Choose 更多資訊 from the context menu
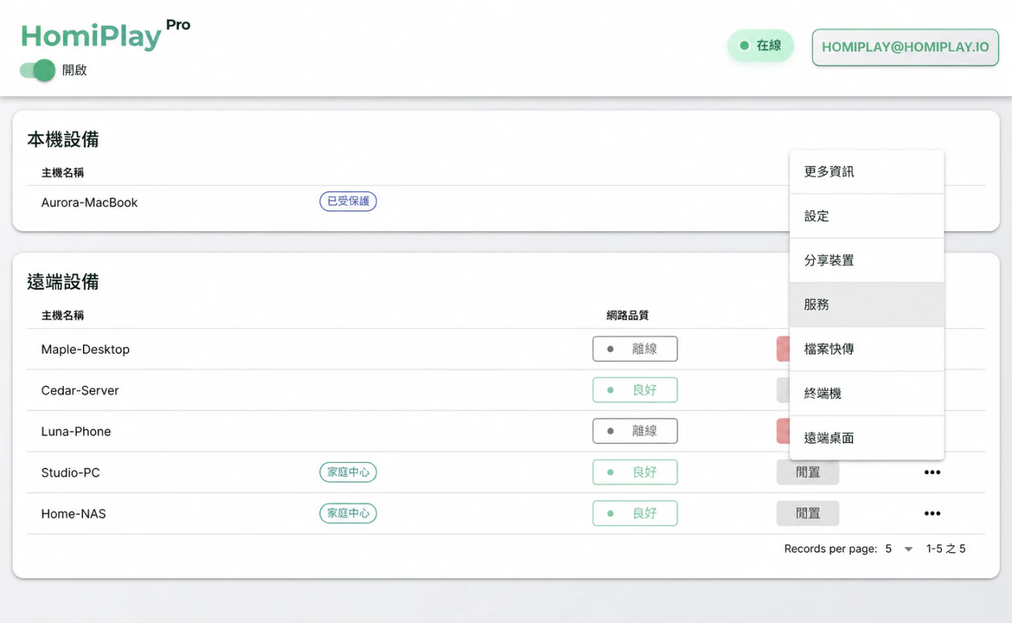This screenshot has width=1012, height=623. [867, 172]
